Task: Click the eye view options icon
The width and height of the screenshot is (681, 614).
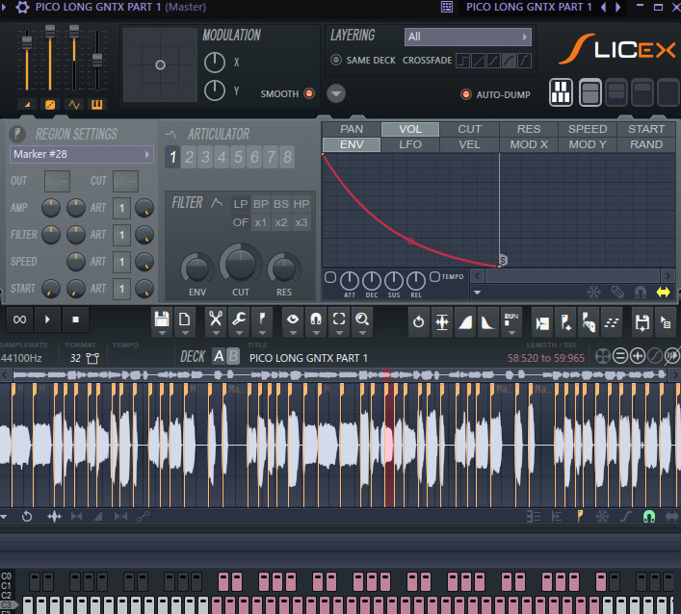Action: (293, 319)
